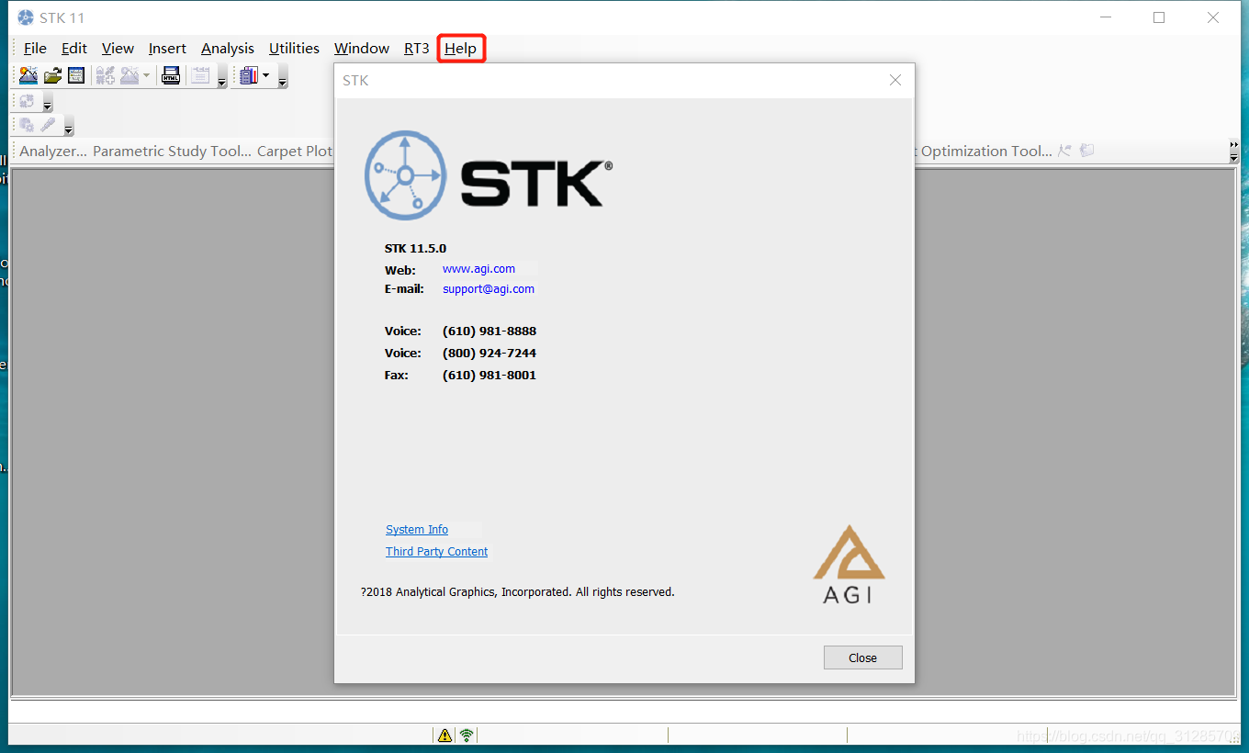Open the Analysis menu
This screenshot has width=1249, height=753.
click(227, 48)
